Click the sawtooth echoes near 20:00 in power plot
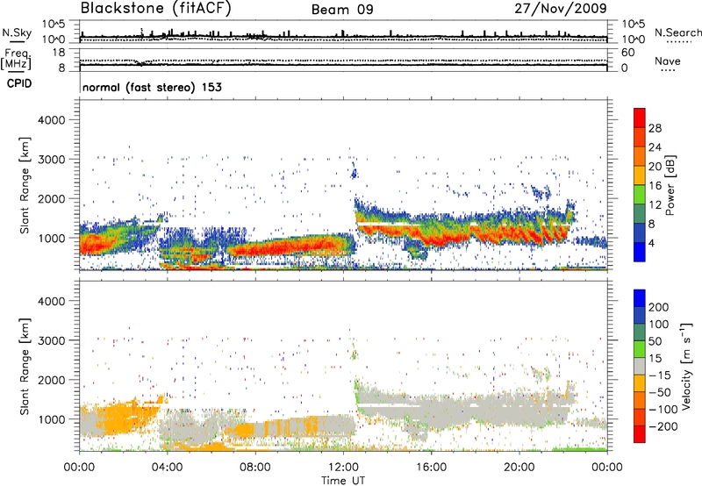The width and height of the screenshot is (702, 486). click(519, 232)
